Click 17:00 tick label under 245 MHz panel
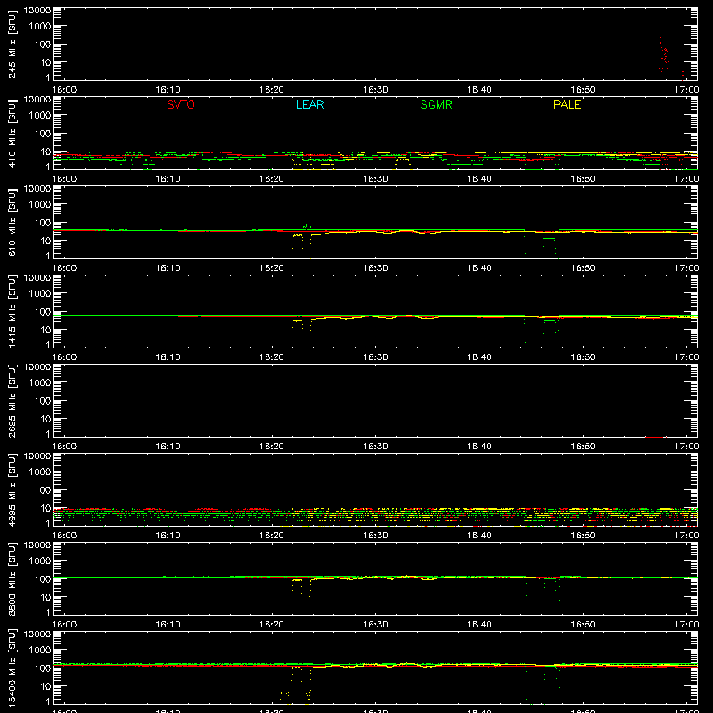This screenshot has width=713, height=713. click(x=686, y=90)
